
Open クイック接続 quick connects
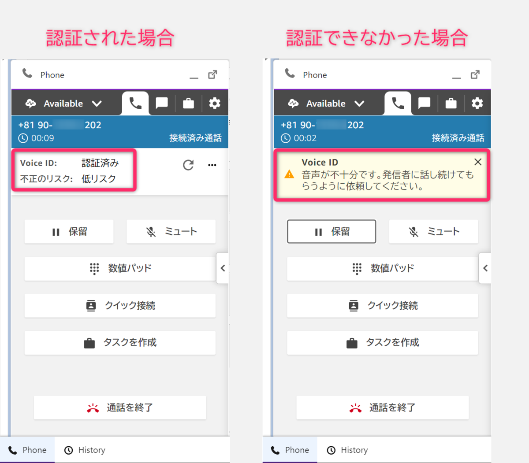coord(120,305)
